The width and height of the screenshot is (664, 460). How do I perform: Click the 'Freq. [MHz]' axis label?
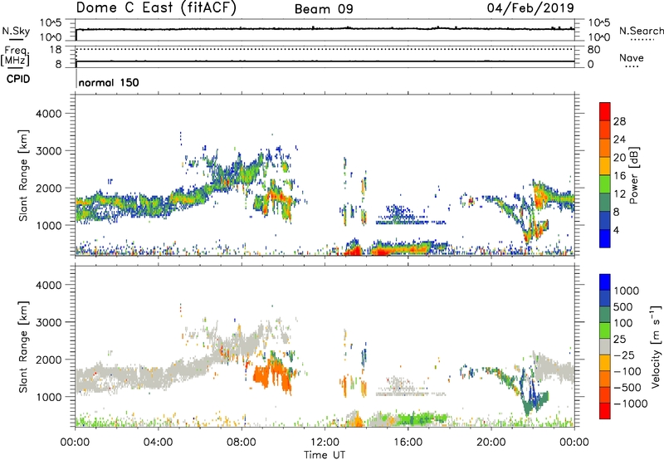(x=15, y=56)
